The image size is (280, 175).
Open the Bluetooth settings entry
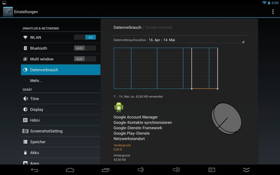point(61,48)
